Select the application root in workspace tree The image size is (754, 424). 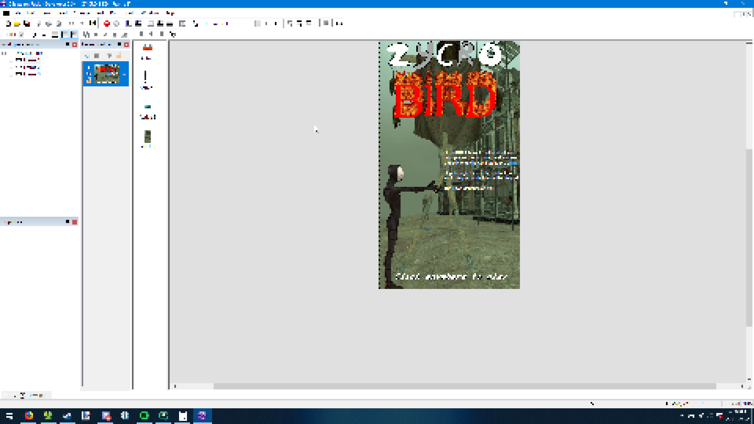coord(28,53)
